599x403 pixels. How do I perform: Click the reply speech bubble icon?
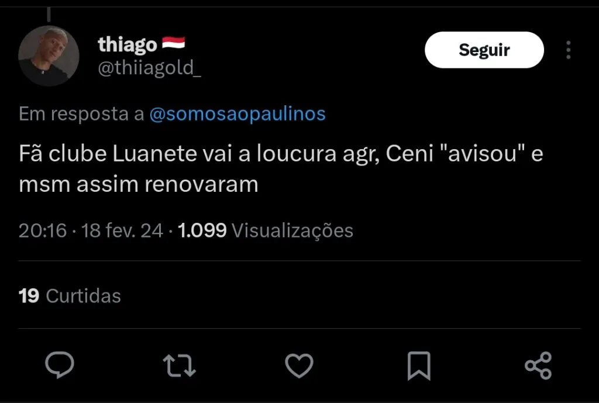click(x=60, y=366)
